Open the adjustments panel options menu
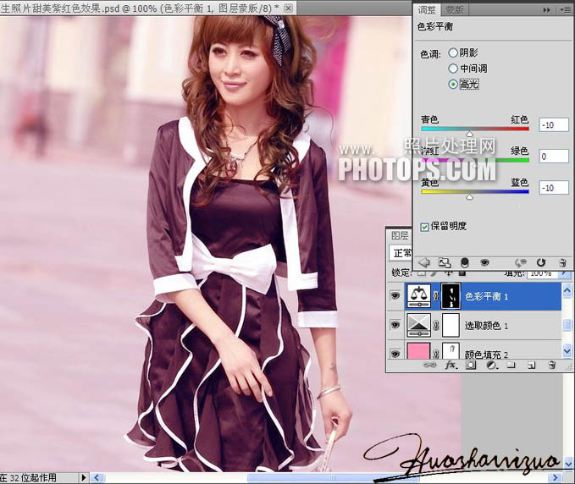Viewport: 575px width, 484px height. click(x=564, y=11)
